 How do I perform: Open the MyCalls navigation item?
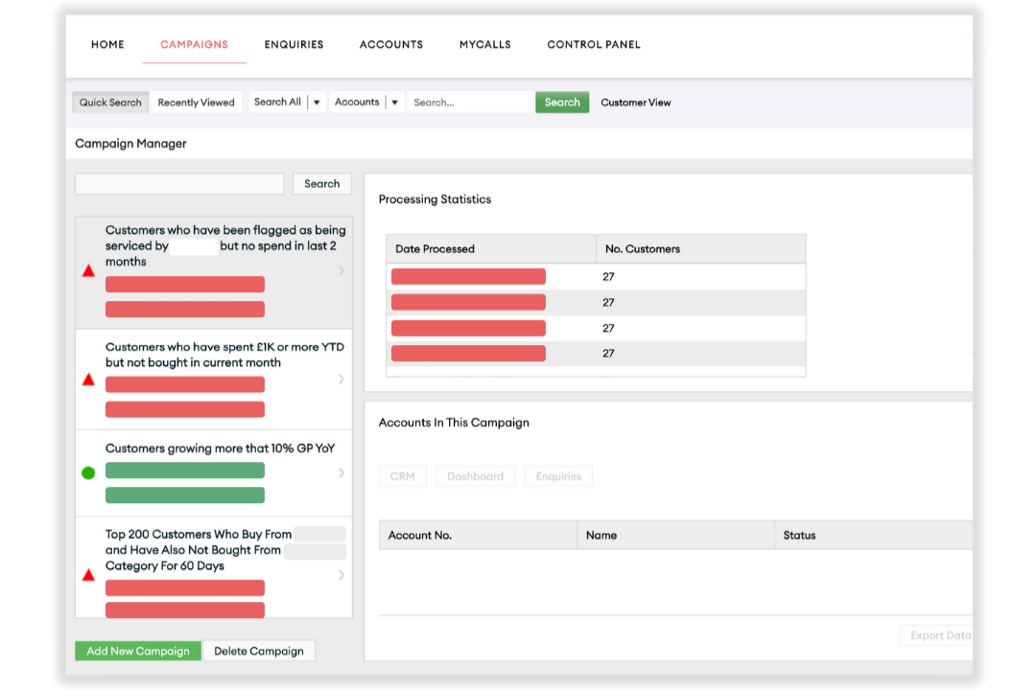click(484, 44)
